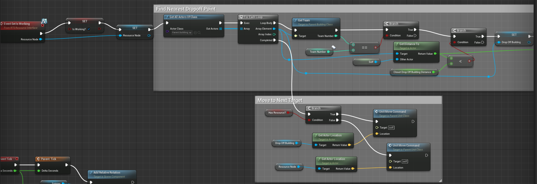
Task: Select the less-than (<) comparison node
Action: pos(460,61)
